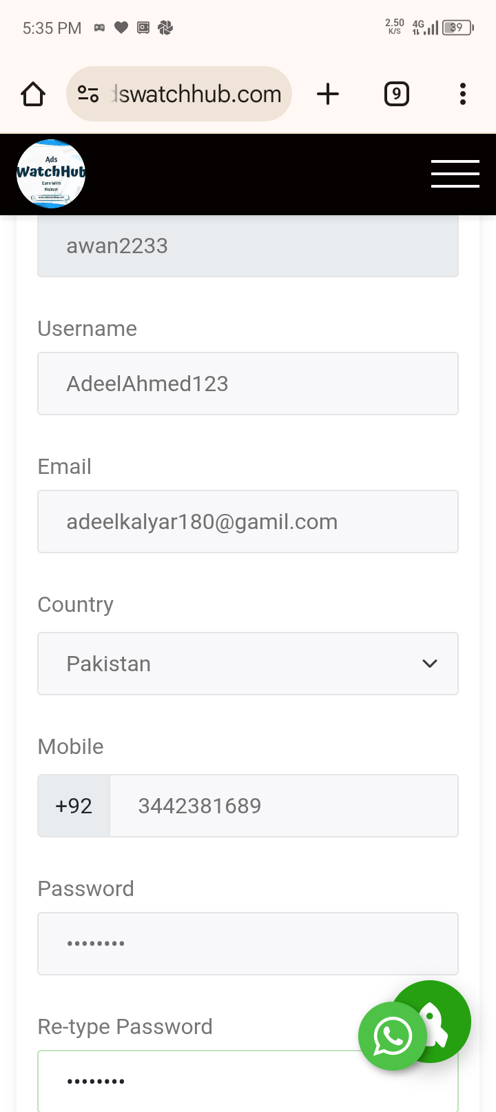The image size is (496, 1112).
Task: Focus the Password field
Action: pos(248,944)
